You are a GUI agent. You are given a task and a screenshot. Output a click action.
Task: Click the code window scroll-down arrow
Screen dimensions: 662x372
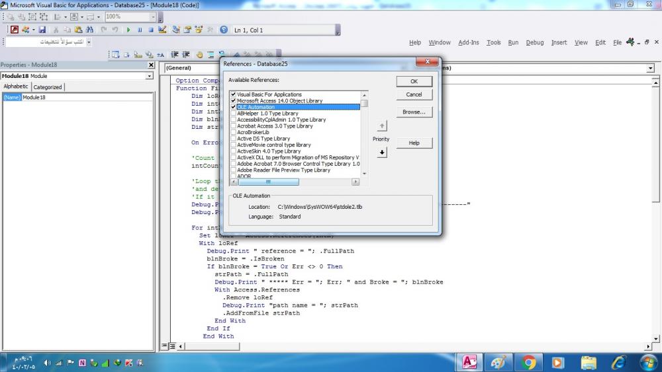655,339
